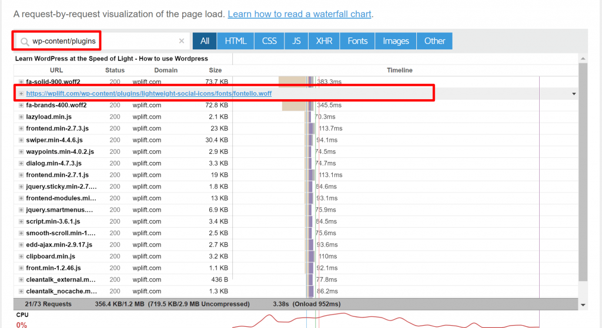Viewport: 602px width, 328px height.
Task: Select the waypoints.min-4.0.2.js file name
Action: tap(60, 151)
